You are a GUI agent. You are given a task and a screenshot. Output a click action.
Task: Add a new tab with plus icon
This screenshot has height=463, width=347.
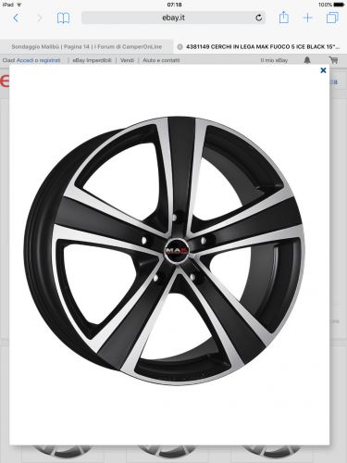tap(307, 18)
